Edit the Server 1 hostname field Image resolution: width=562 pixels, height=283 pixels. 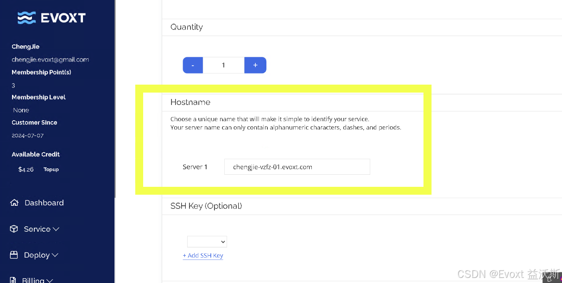[x=297, y=166]
